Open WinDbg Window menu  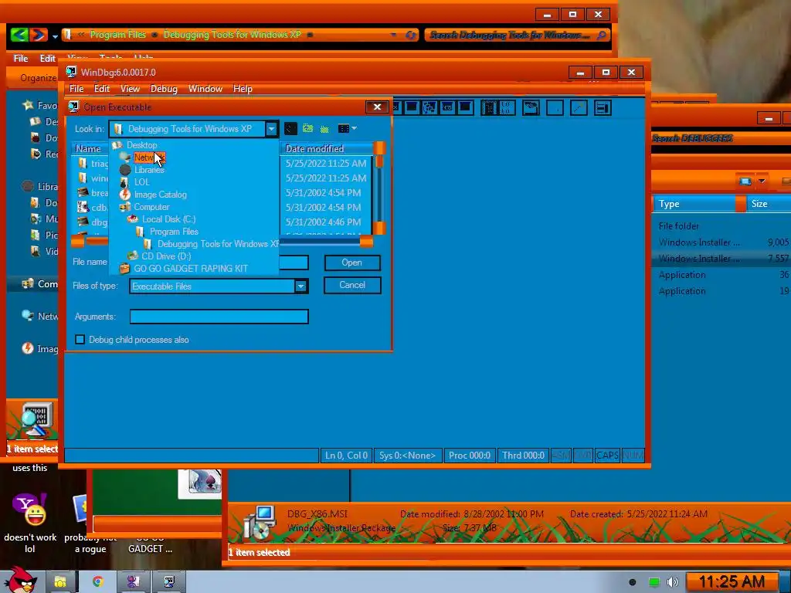(x=205, y=89)
